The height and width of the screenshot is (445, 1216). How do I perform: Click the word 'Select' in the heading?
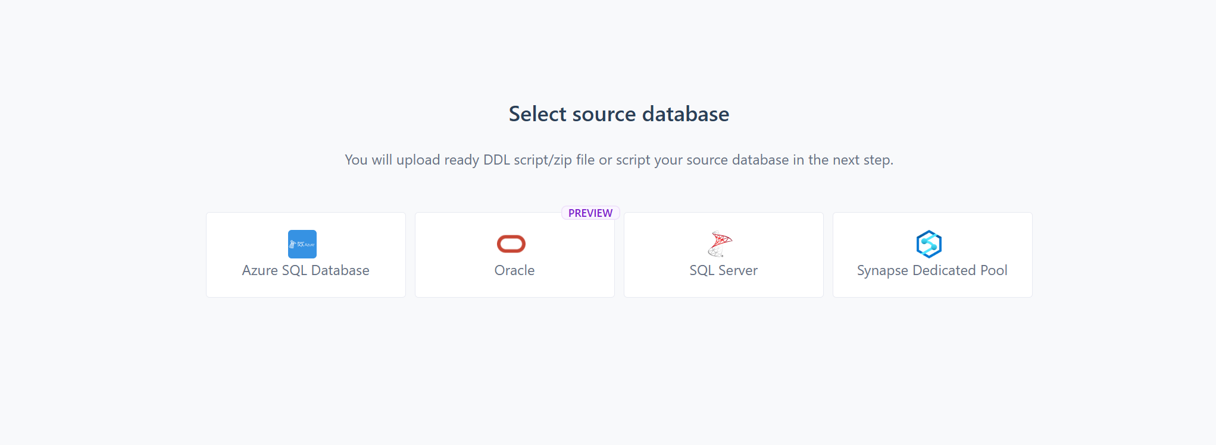[x=537, y=114]
